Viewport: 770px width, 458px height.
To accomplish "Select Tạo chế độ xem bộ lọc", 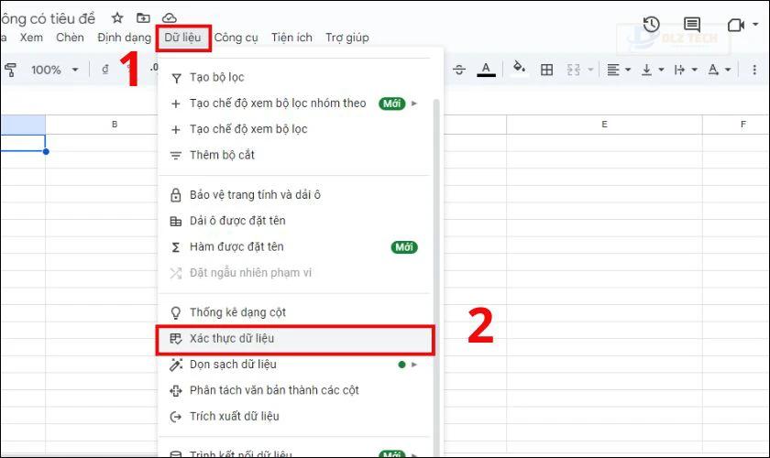I will pos(295,129).
